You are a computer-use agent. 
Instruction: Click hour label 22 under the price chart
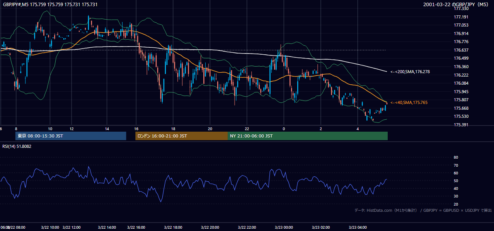tap(247, 129)
